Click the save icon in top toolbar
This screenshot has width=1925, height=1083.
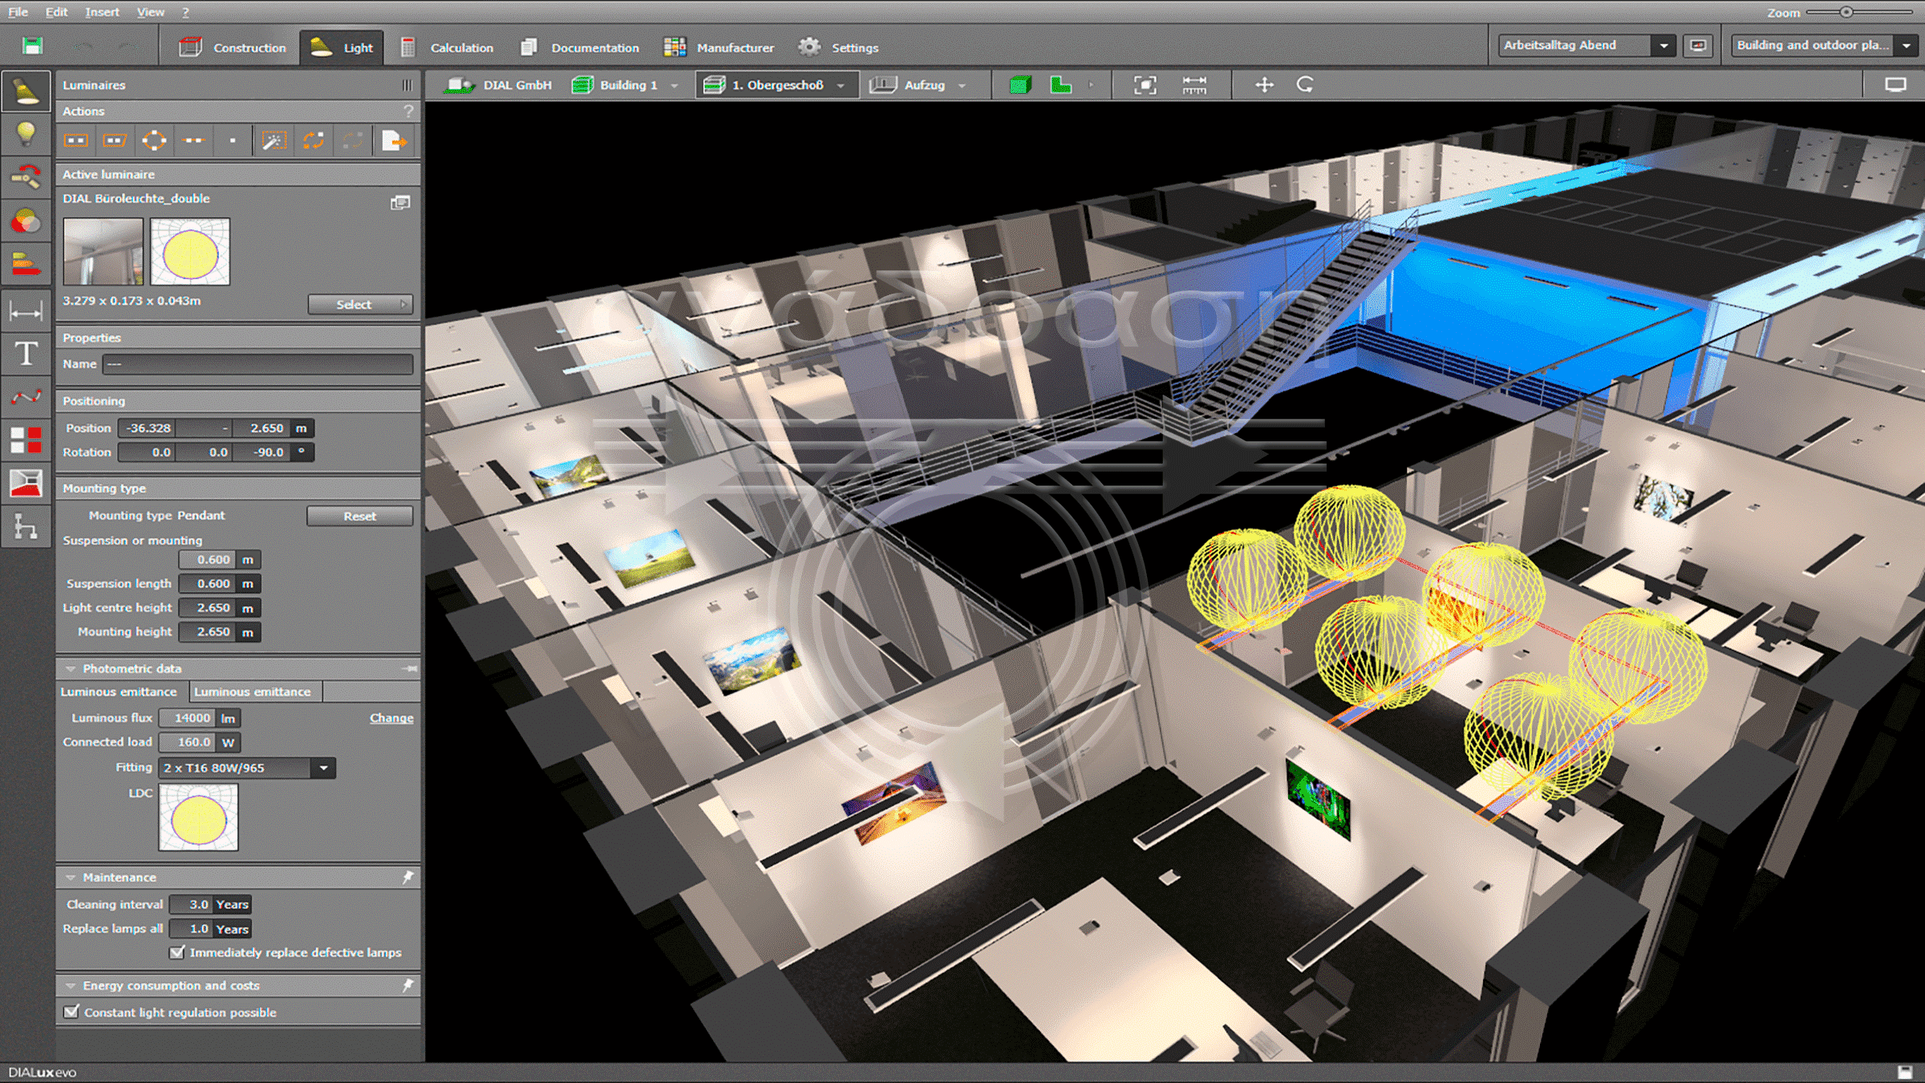point(32,47)
